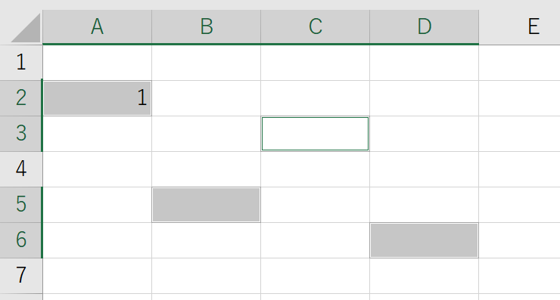Select row 2 header
The image size is (560, 300).
[x=20, y=98]
